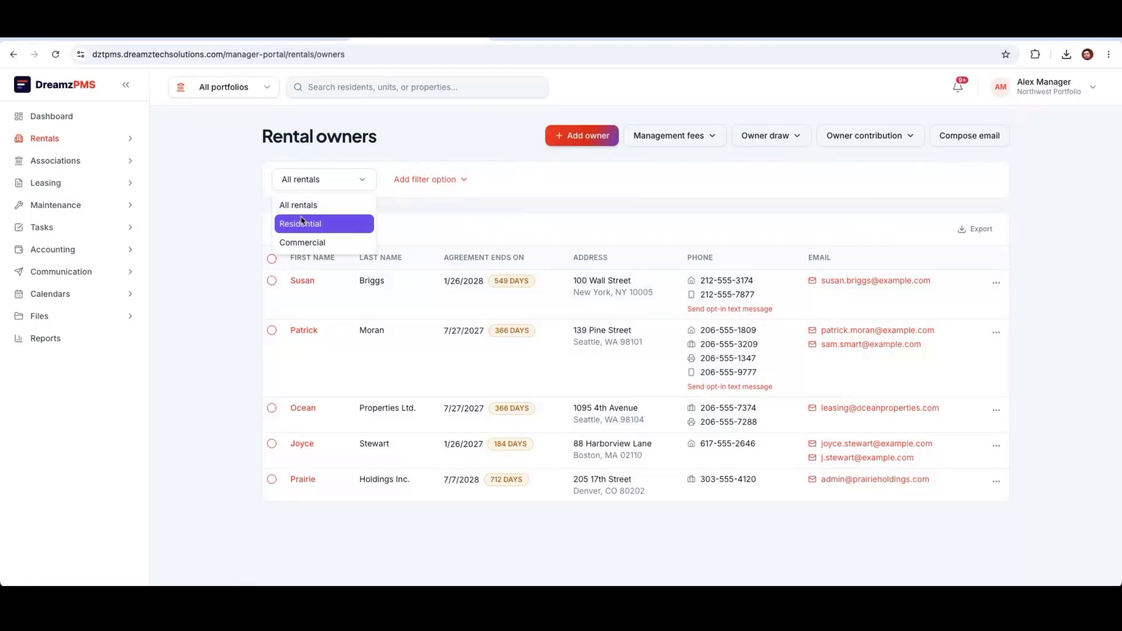The image size is (1122, 631).
Task: Click the site information icon in address bar
Action: (x=80, y=54)
